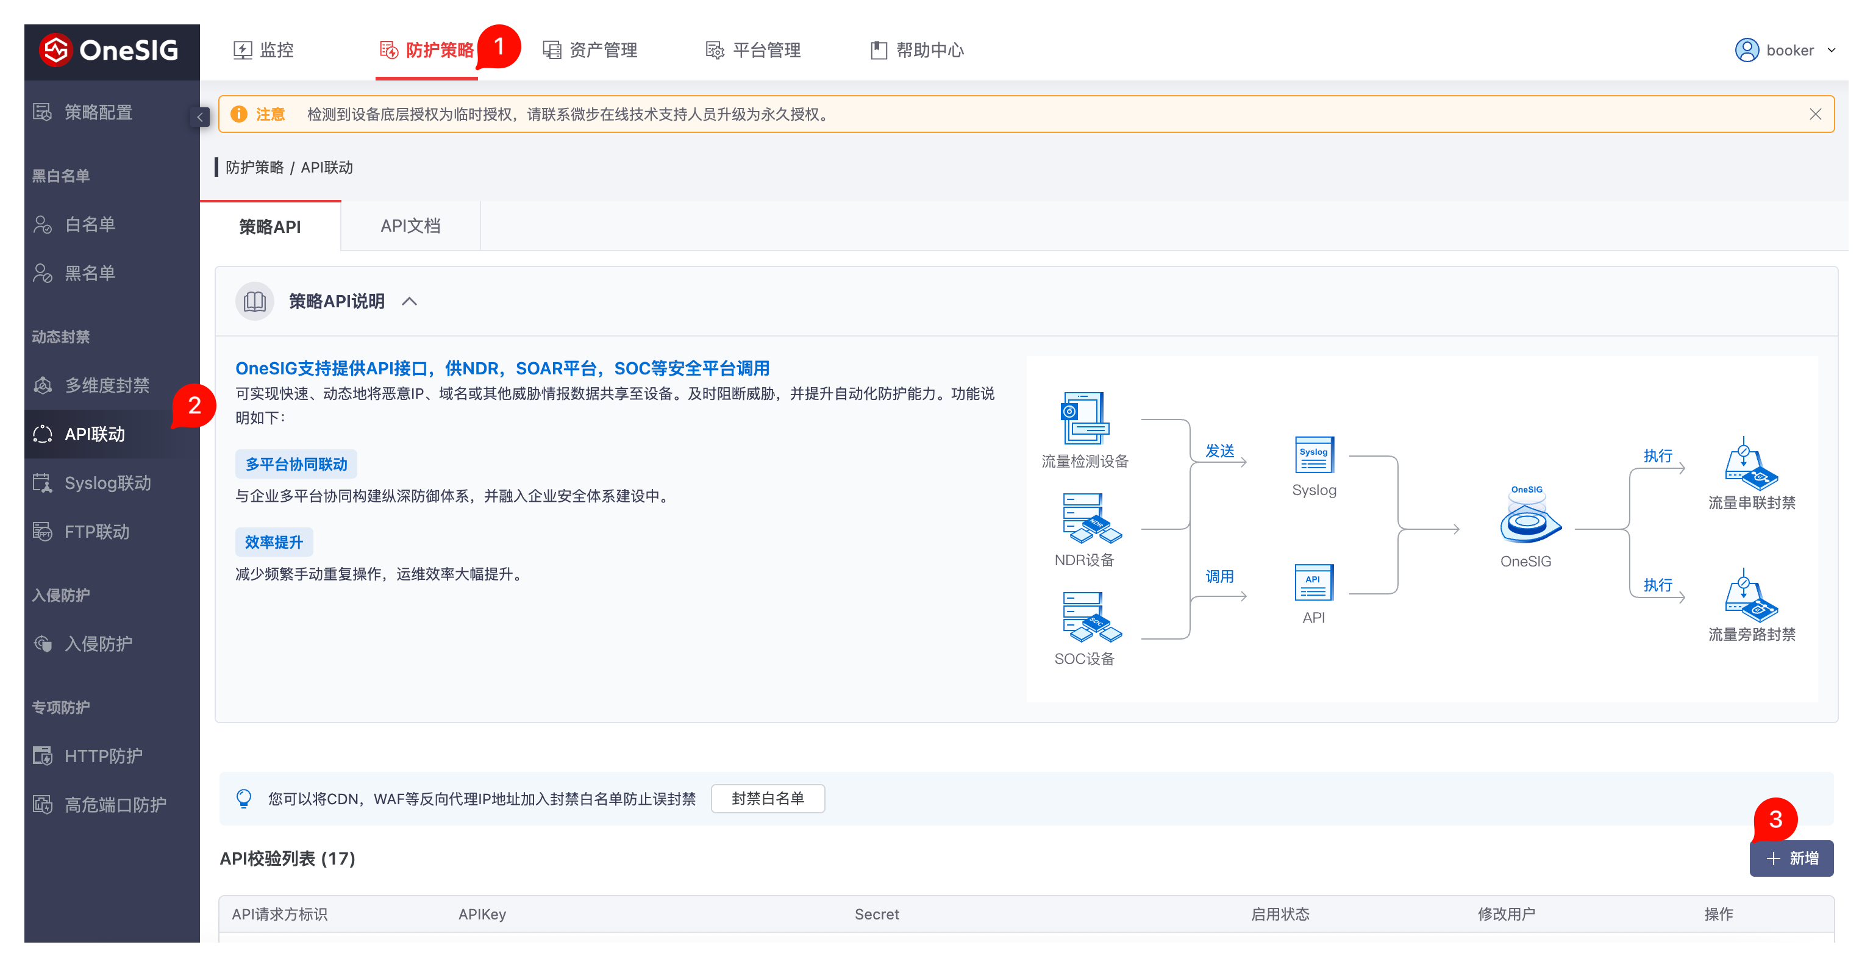The image size is (1873, 967).
Task: Click the 流量检测设备 diagram icon
Action: [1084, 417]
